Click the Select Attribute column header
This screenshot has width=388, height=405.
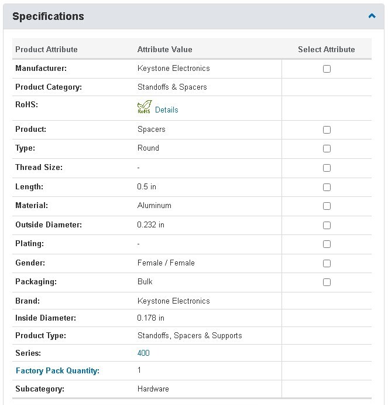click(x=327, y=49)
